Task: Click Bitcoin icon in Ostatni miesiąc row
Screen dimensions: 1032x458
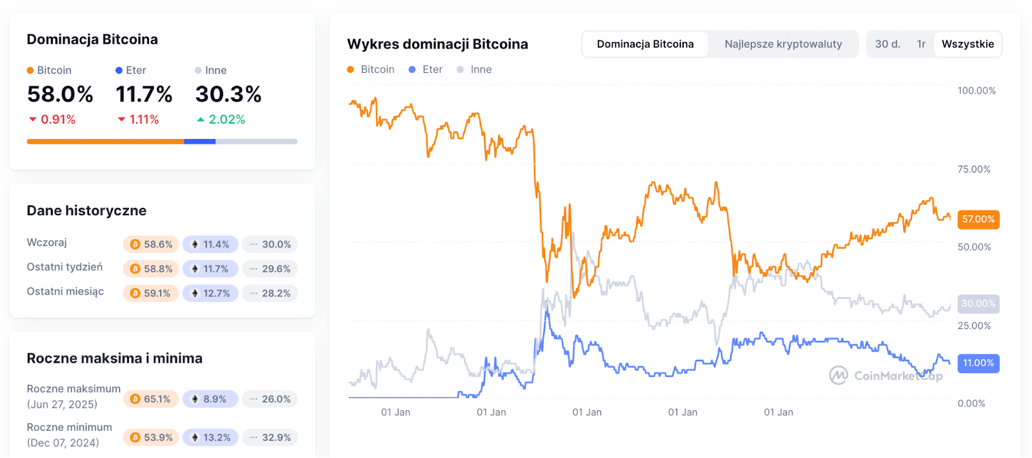Action: click(135, 294)
